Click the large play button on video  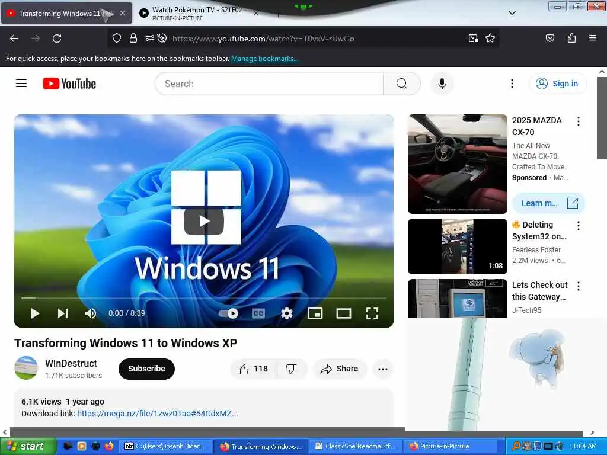pyautogui.click(x=204, y=222)
